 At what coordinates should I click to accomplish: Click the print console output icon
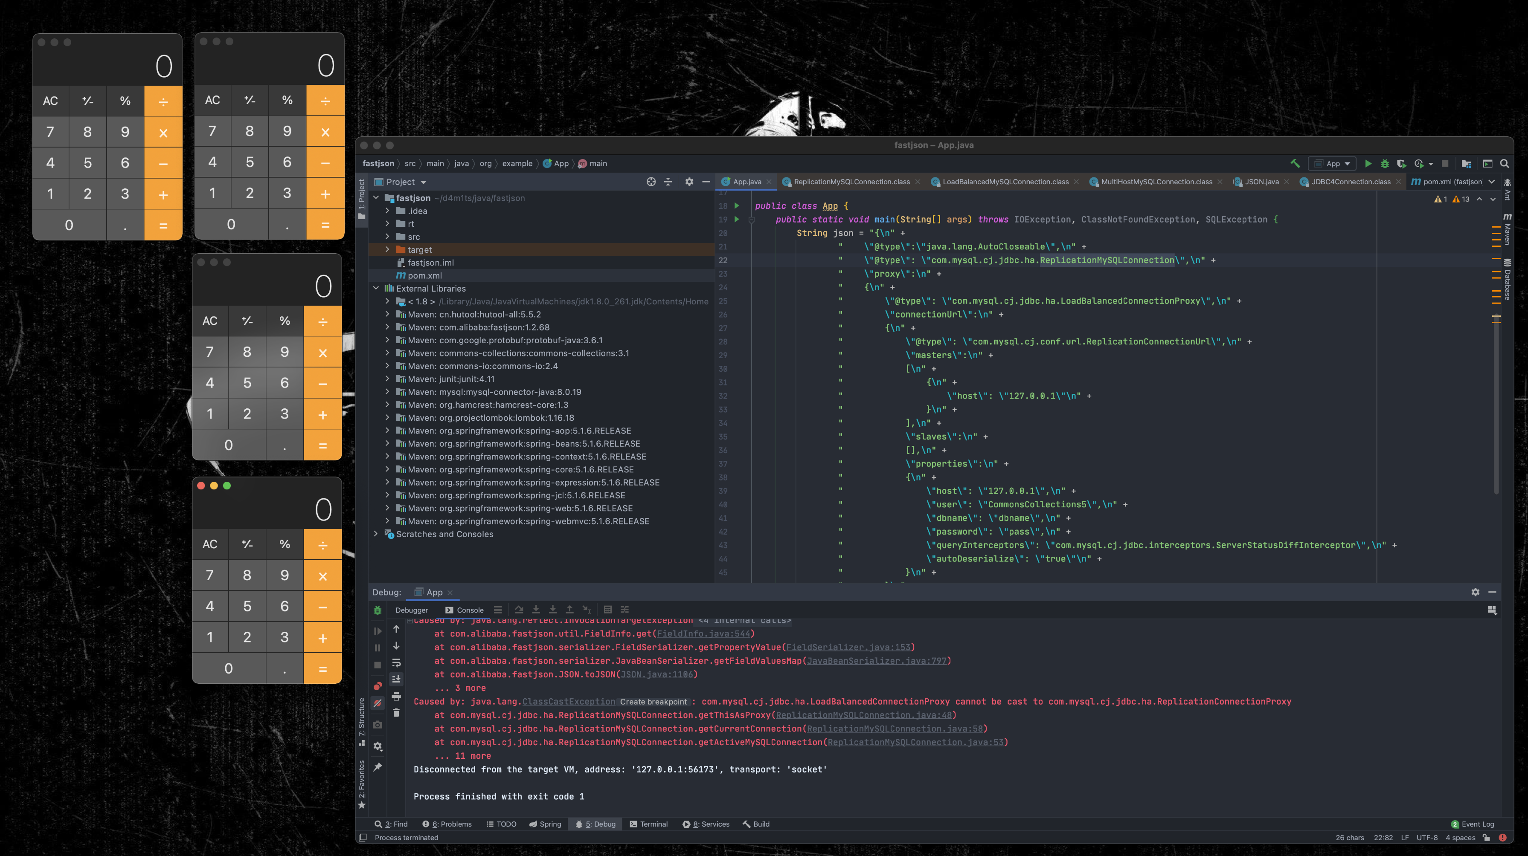(x=396, y=696)
